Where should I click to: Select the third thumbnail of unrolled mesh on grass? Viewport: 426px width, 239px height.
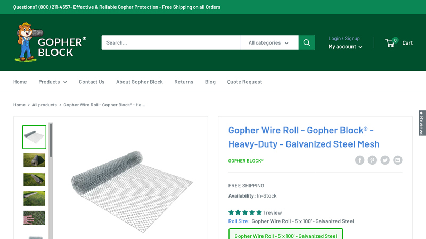coord(34,179)
